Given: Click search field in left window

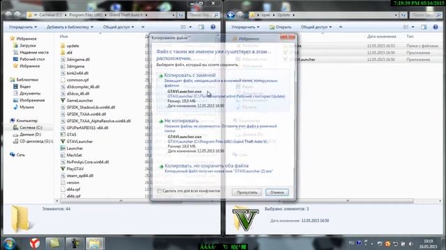Looking at the screenshot, I should click(x=203, y=15).
